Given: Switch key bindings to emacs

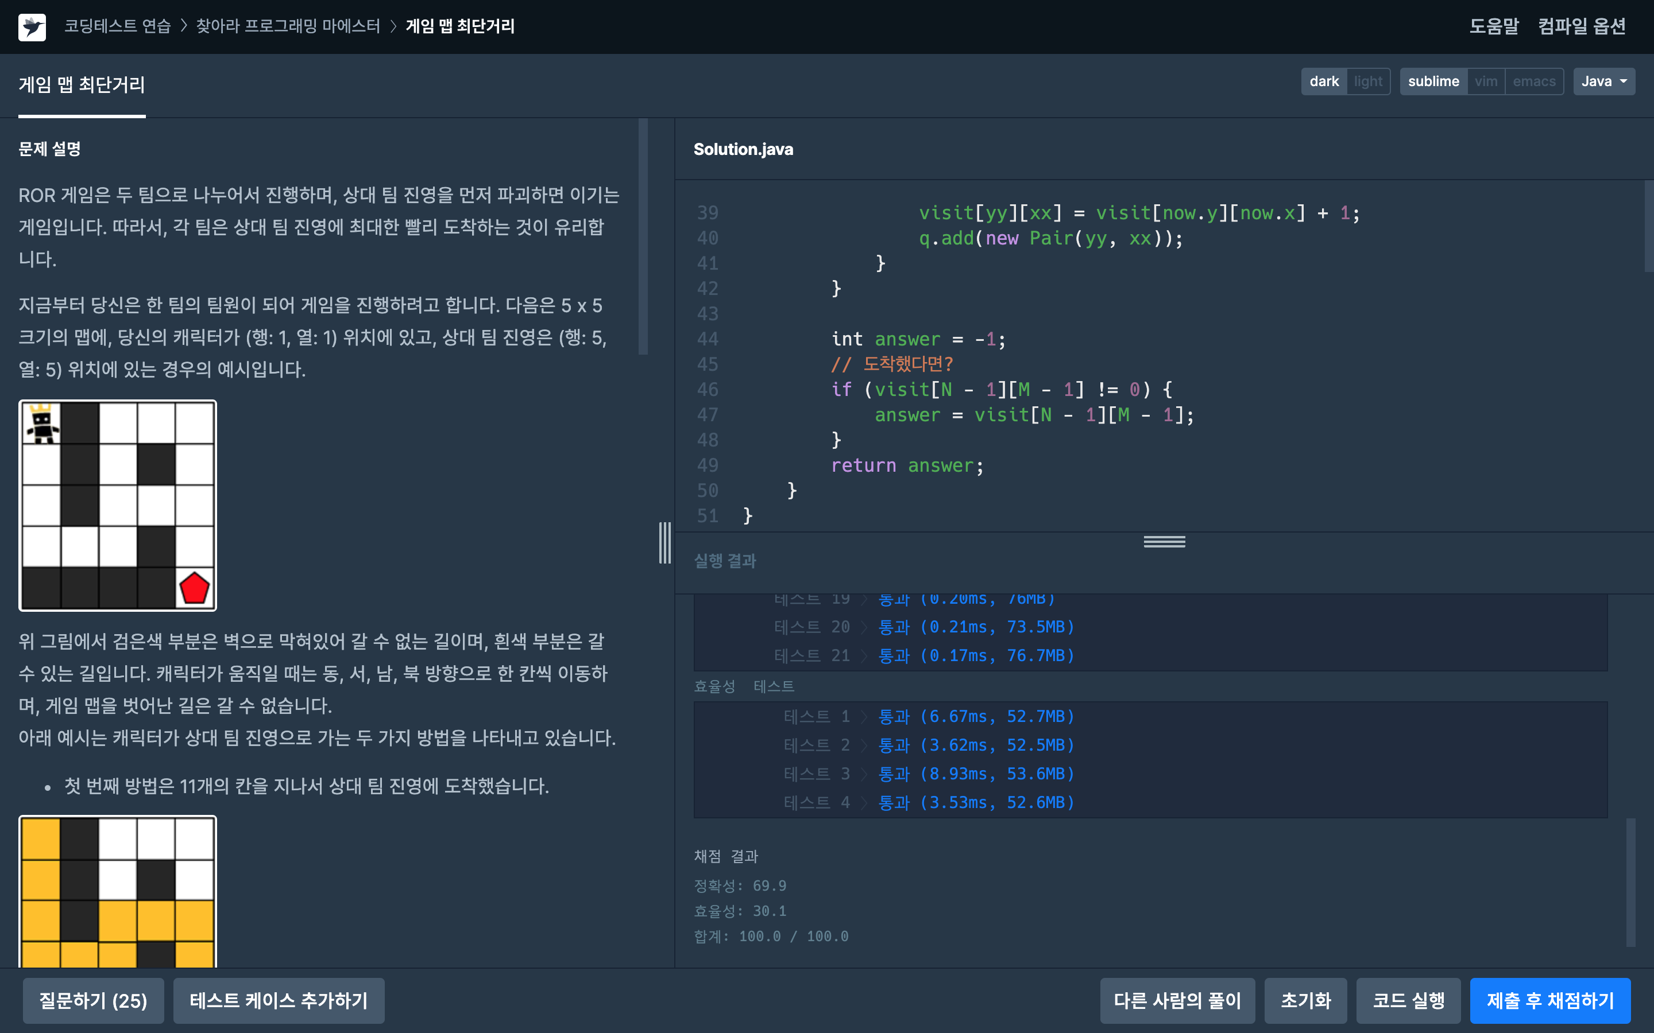Looking at the screenshot, I should click(x=1534, y=81).
